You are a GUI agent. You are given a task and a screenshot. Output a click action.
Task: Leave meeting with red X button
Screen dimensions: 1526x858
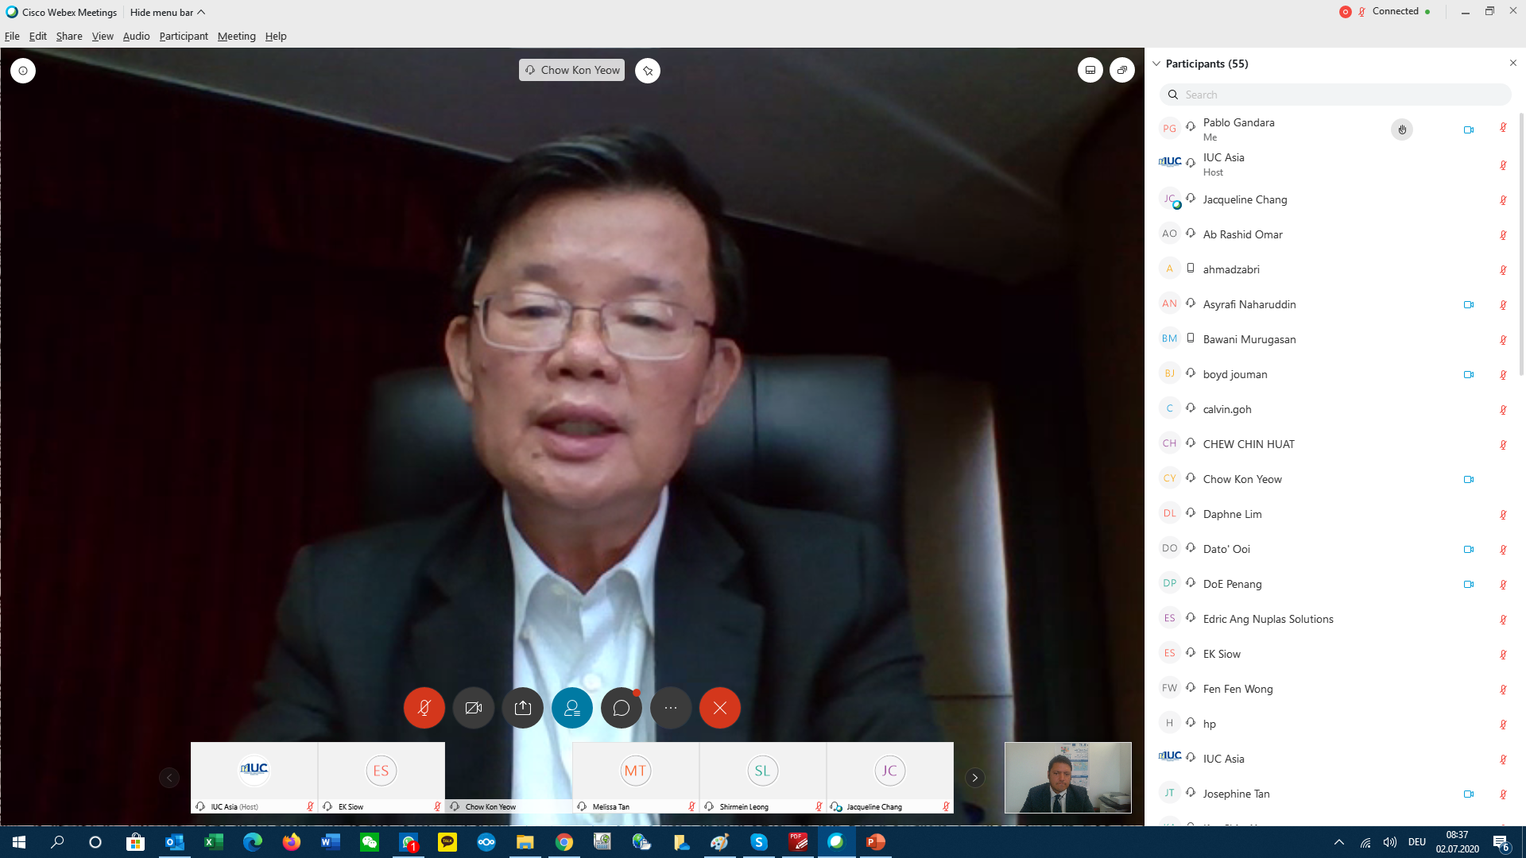[x=719, y=708]
